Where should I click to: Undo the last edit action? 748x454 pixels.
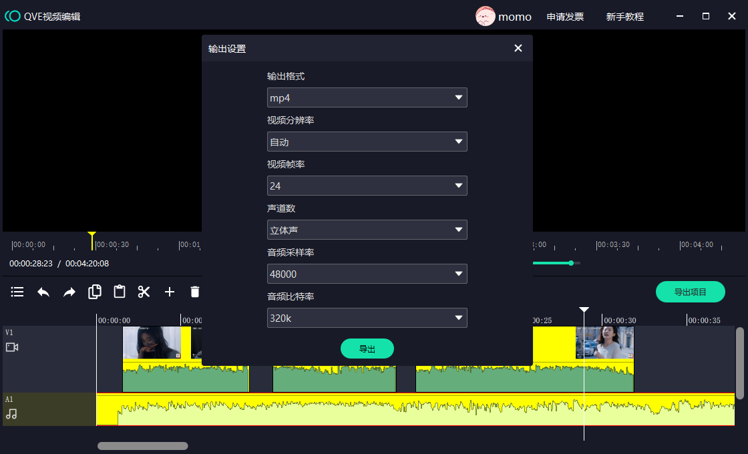[43, 292]
